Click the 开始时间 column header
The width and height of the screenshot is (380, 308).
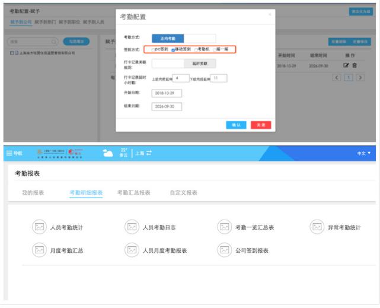286,55
